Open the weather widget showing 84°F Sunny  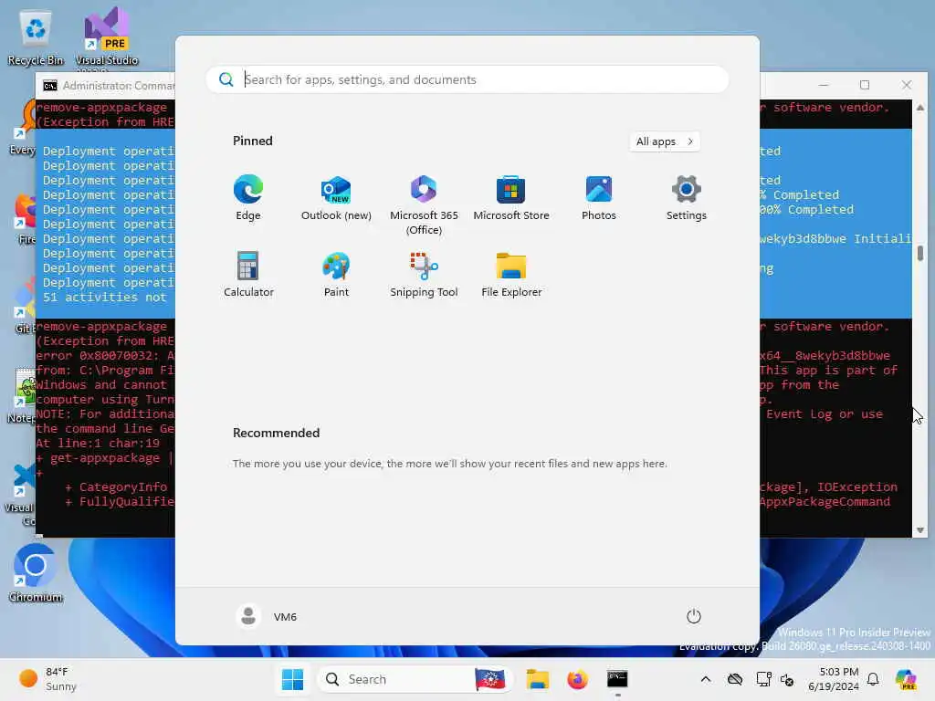coord(47,679)
